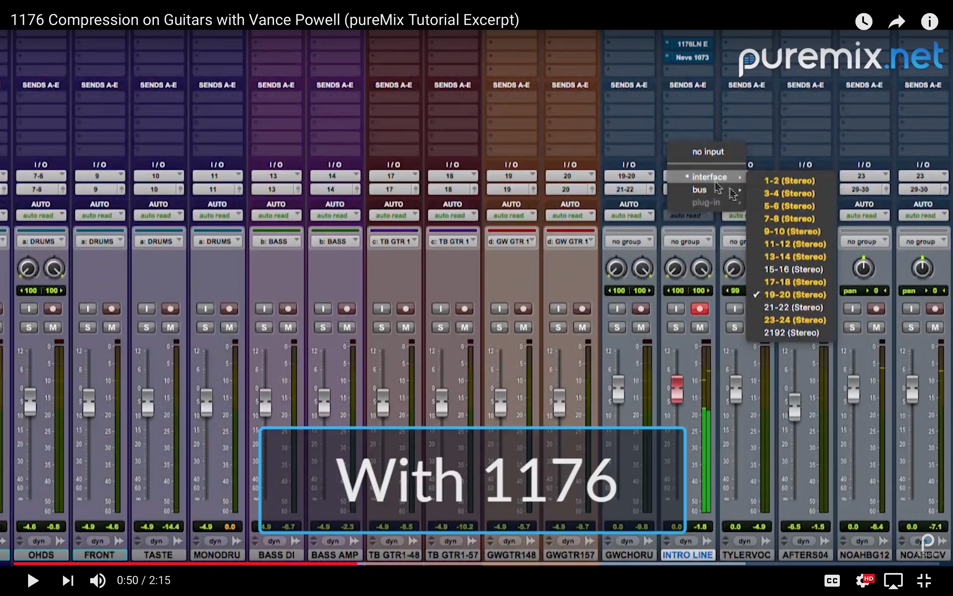The height and width of the screenshot is (596, 953).
Task: Mute the INTRO LINE track
Action: point(700,327)
